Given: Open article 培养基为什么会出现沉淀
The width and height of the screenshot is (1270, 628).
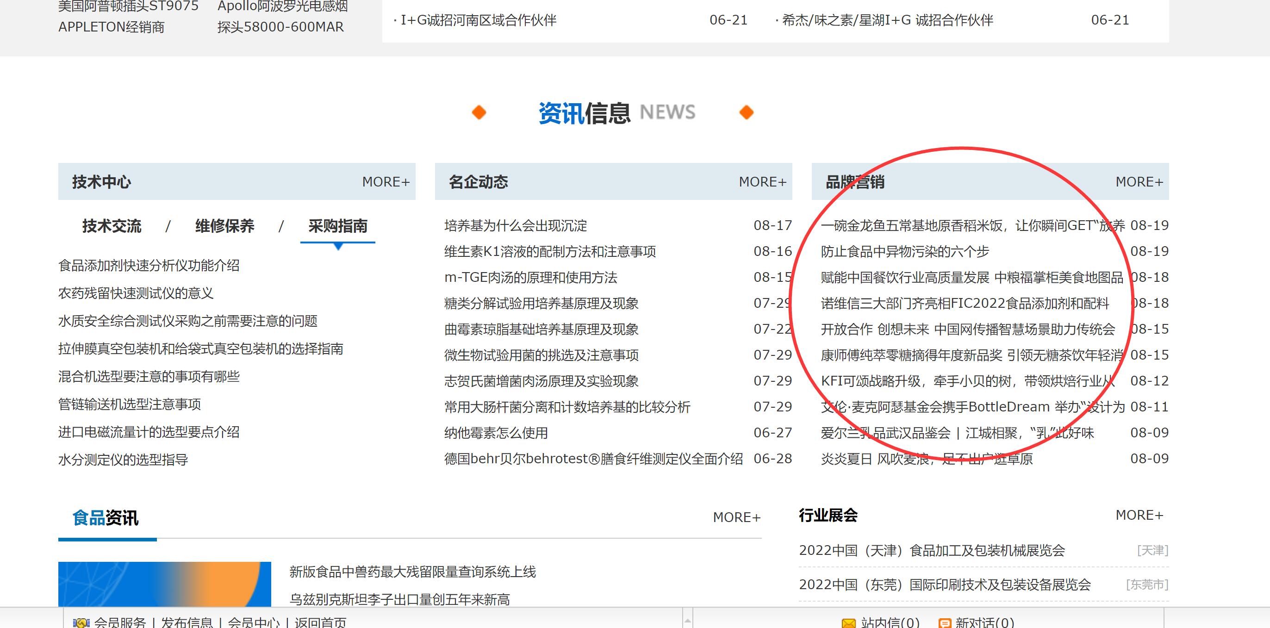Looking at the screenshot, I should click(x=516, y=226).
